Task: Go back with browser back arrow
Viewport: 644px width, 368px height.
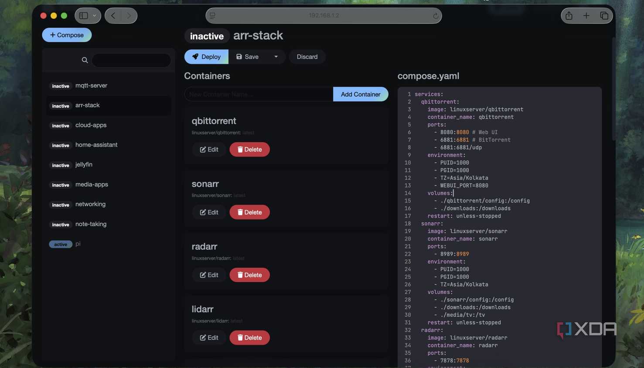Action: 113,16
